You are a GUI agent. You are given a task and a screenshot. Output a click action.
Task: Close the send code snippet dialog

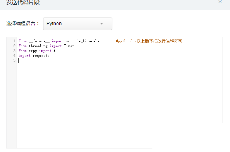click(220, 2)
